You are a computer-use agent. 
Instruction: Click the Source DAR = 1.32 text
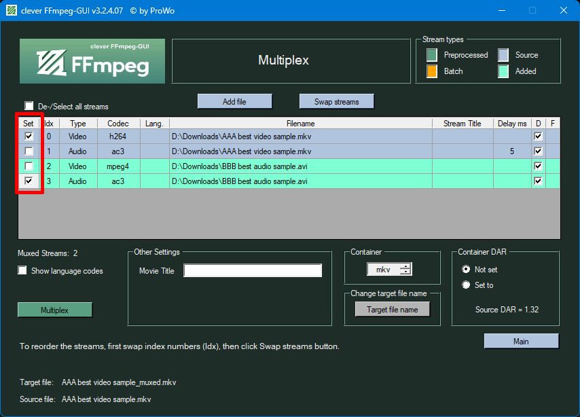(x=507, y=309)
